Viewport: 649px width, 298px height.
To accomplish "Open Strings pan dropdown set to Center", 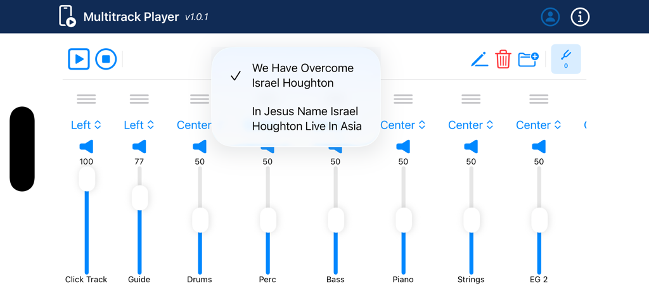I will pyautogui.click(x=471, y=125).
